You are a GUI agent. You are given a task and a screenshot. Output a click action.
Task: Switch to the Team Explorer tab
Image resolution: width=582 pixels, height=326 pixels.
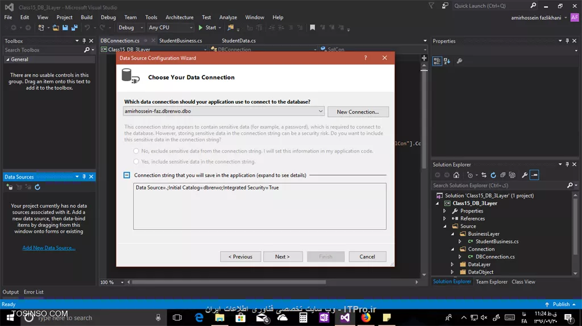[x=492, y=282]
